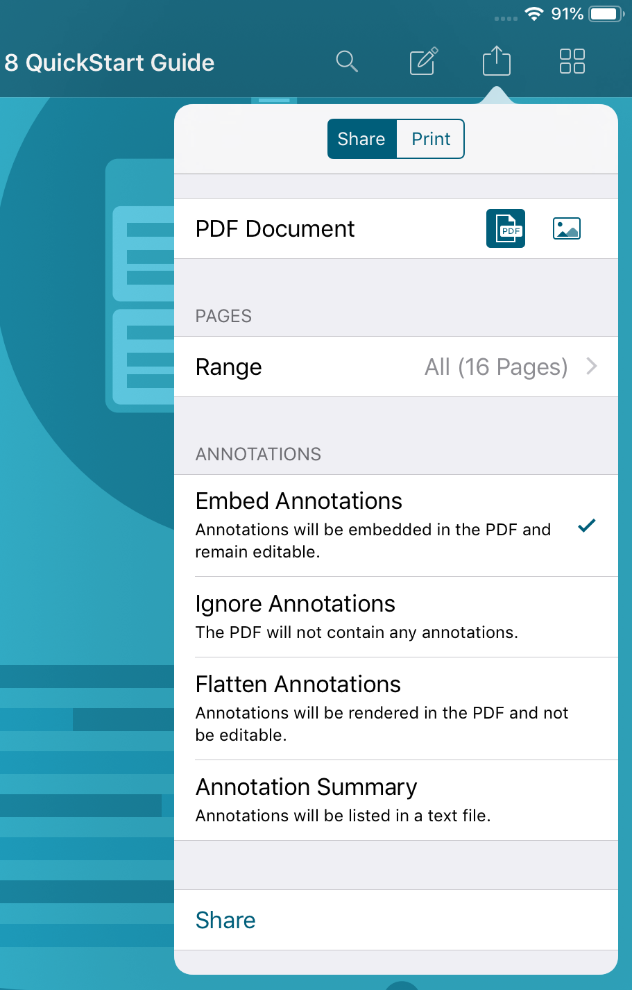Tap the QuickStart Guide document title
The height and width of the screenshot is (990, 632).
click(110, 62)
